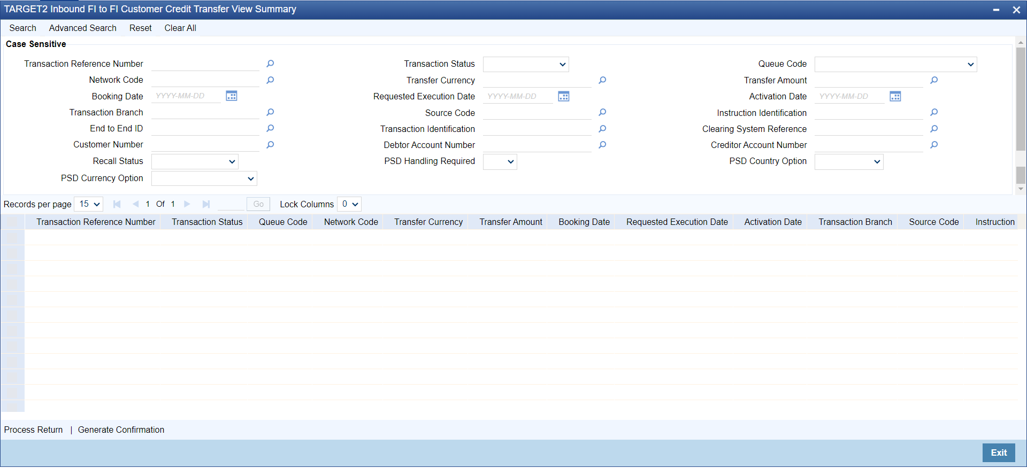Open lookup for Transaction Branch

click(270, 112)
